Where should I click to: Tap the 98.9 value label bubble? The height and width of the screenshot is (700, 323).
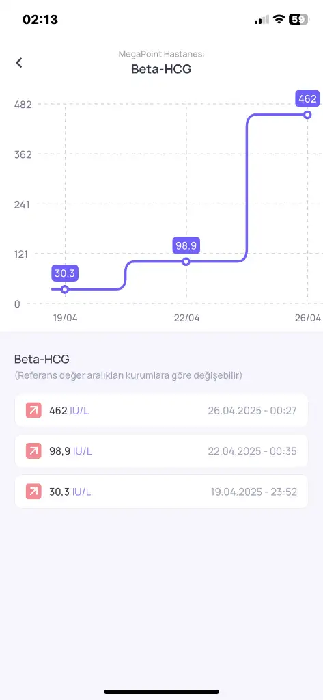(186, 245)
